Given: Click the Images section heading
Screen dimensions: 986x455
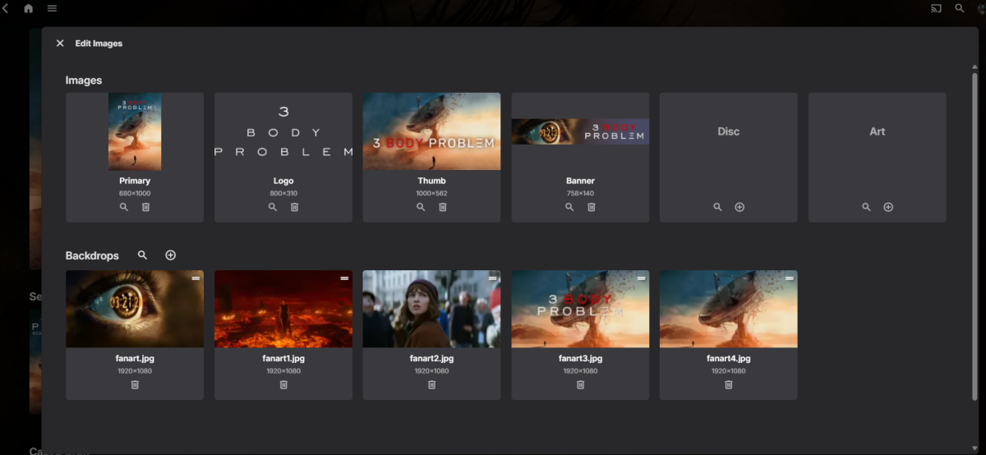Looking at the screenshot, I should coord(84,80).
